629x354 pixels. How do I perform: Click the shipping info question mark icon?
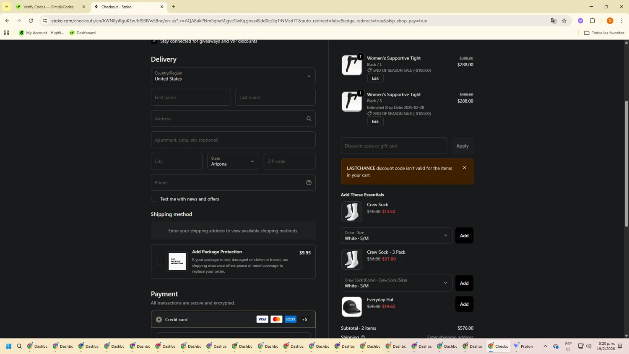pyautogui.click(x=363, y=337)
